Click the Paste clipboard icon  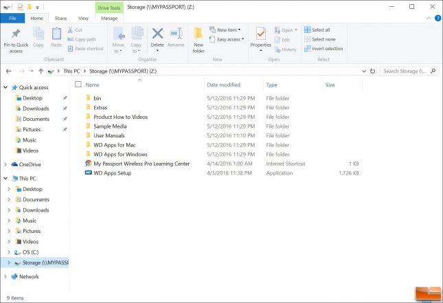(x=56, y=34)
